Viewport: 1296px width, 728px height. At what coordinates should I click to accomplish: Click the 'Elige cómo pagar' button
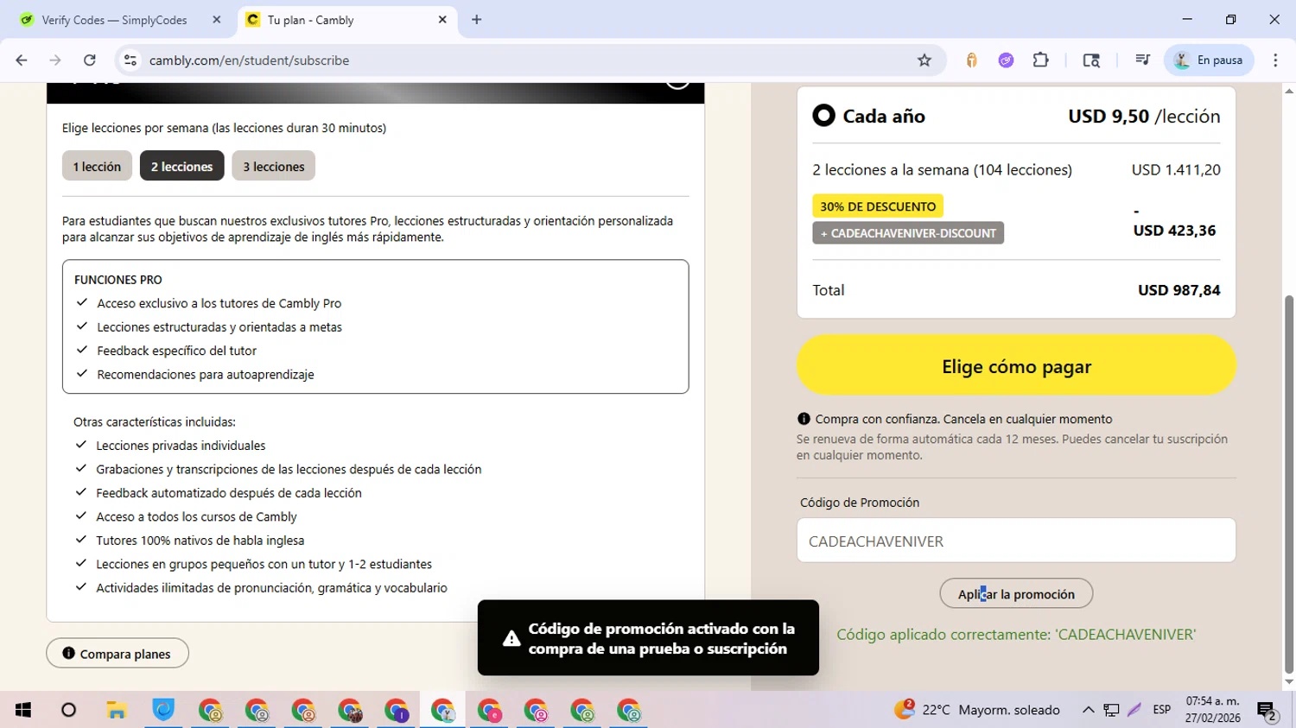point(1016,365)
